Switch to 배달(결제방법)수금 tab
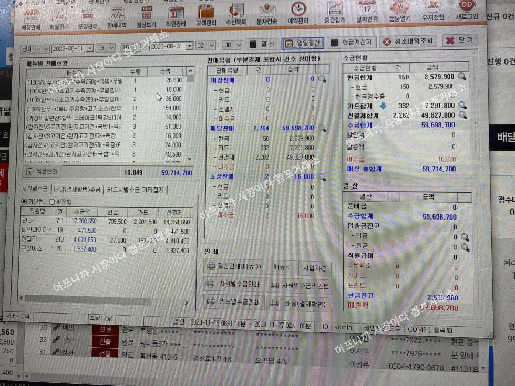Screen dimensions: 515x386 77,189
